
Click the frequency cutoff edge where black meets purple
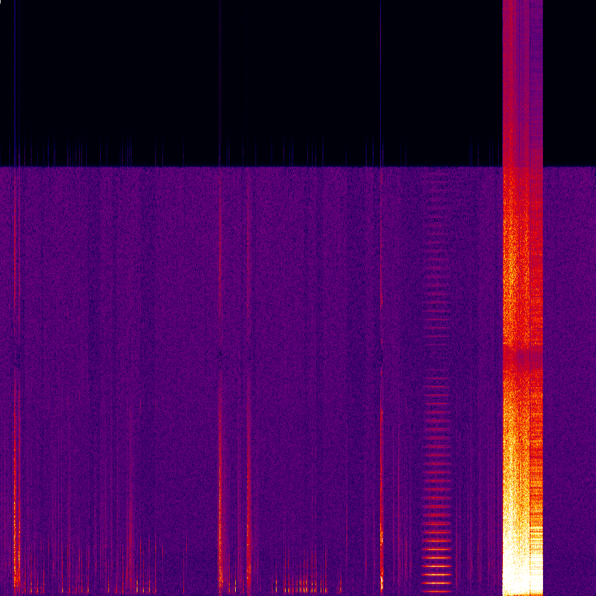click(291, 167)
